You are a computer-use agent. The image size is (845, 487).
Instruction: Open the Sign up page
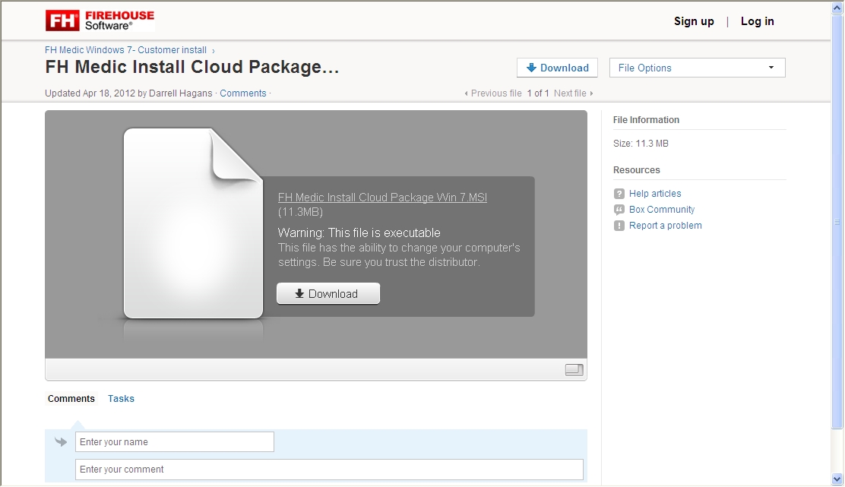coord(694,21)
